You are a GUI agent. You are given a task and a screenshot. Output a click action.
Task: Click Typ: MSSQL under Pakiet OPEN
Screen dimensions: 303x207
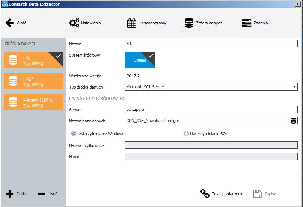pos(34,106)
